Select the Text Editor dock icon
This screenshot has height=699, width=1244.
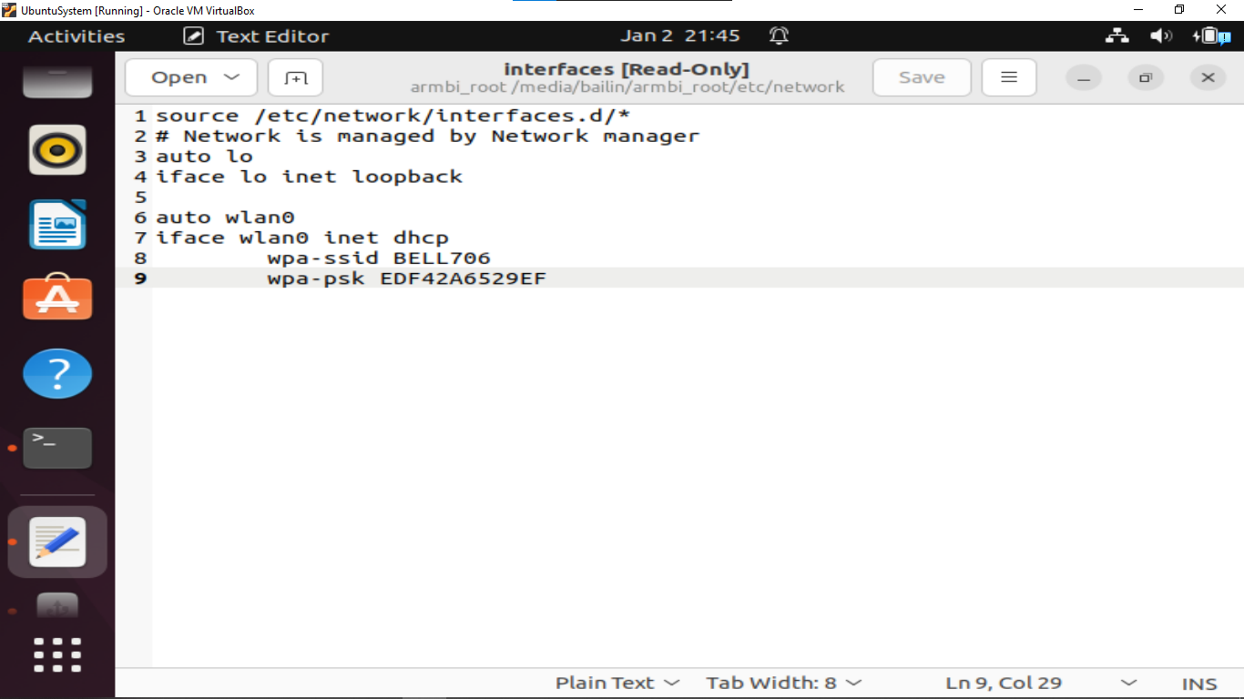click(57, 542)
